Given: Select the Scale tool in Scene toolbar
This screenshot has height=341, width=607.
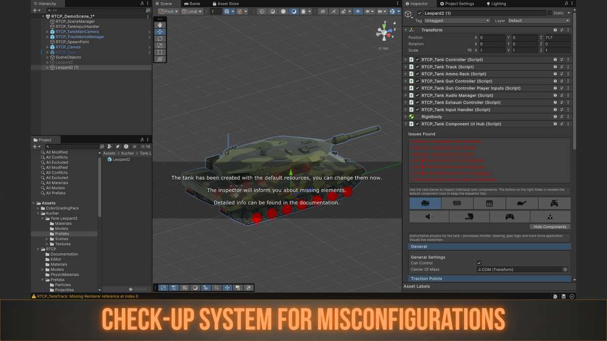Looking at the screenshot, I should 160,45.
